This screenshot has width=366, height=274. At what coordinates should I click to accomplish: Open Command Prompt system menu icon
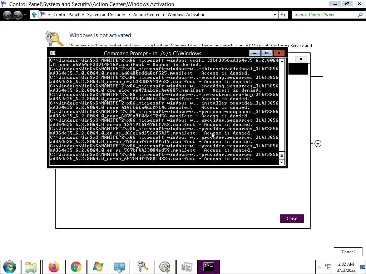tap(53, 53)
